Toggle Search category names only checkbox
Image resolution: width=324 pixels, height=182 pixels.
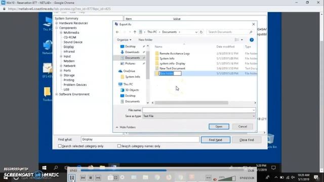(x=119, y=146)
